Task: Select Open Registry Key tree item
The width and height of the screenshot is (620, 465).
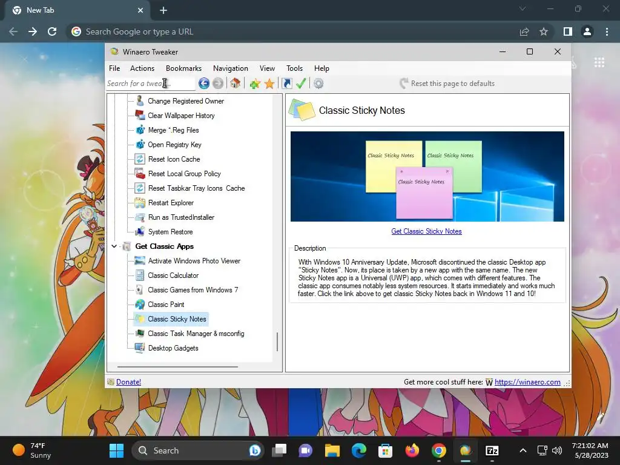Action: click(174, 144)
